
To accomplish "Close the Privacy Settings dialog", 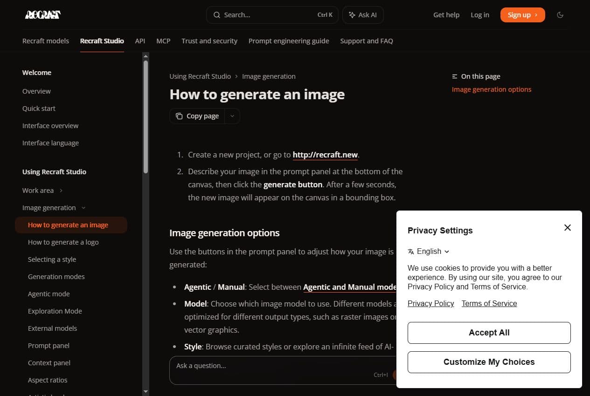I will click(x=567, y=227).
